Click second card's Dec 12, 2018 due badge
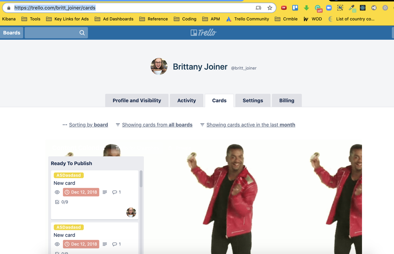 point(81,244)
